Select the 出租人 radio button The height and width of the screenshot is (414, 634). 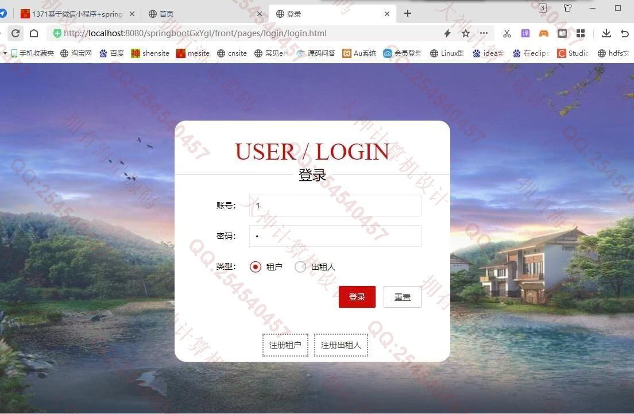click(x=300, y=267)
